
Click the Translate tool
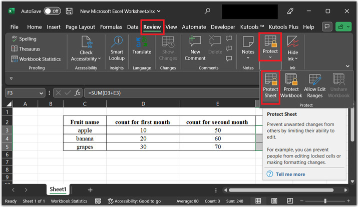(142, 45)
